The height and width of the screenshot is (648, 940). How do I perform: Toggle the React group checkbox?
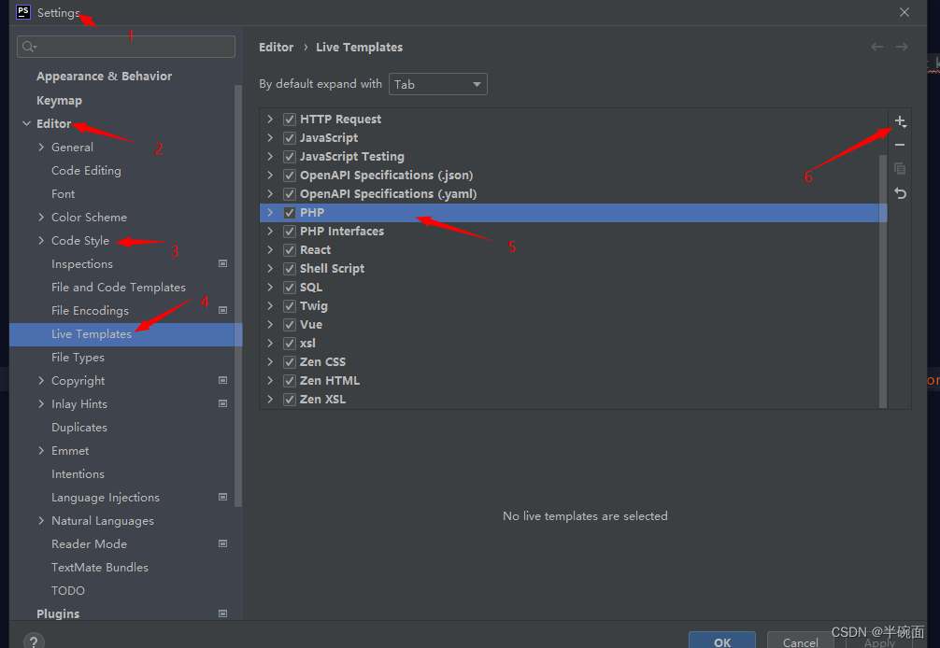290,249
